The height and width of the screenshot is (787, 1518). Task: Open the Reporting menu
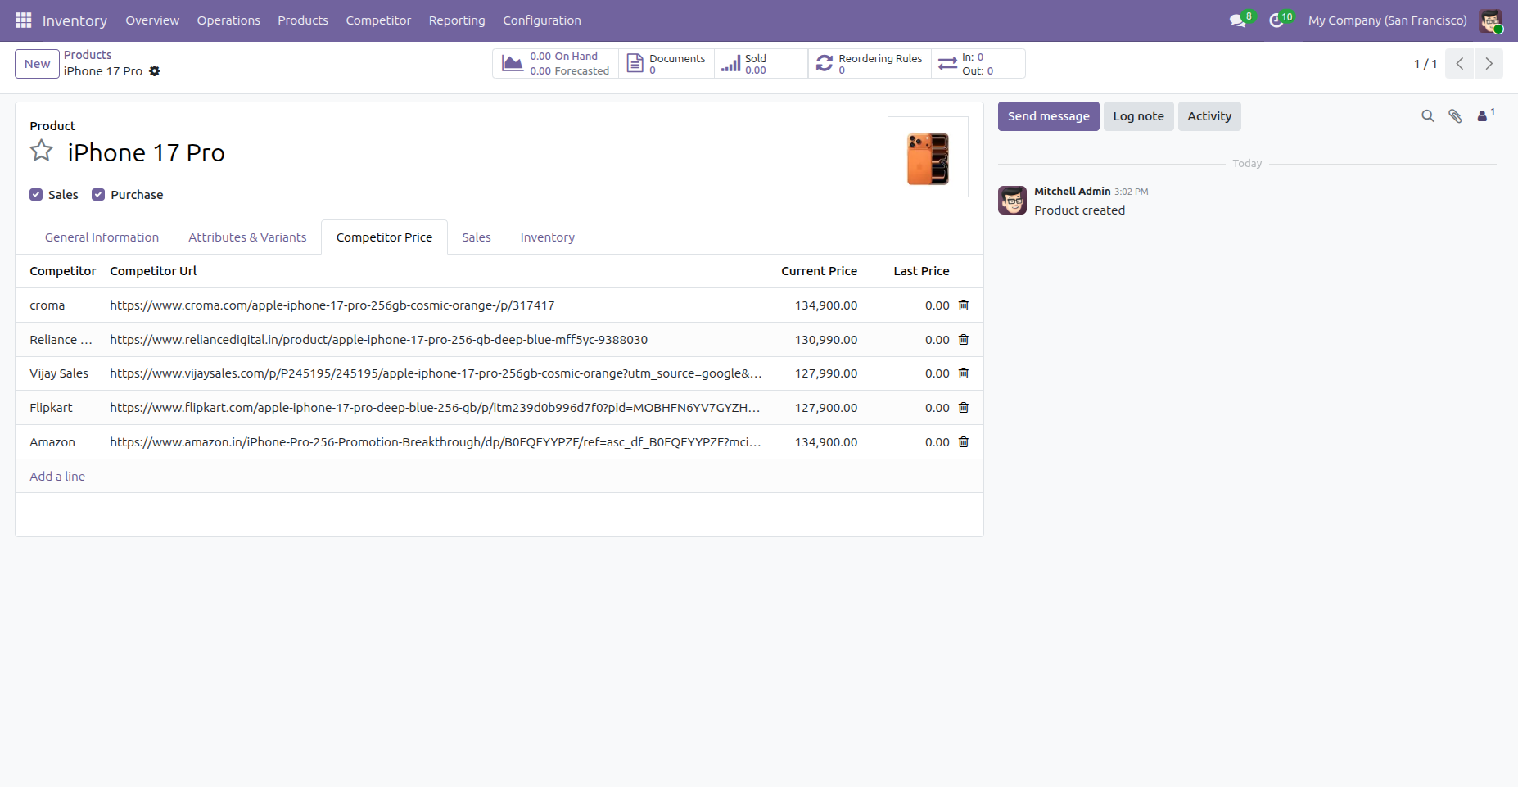(457, 20)
